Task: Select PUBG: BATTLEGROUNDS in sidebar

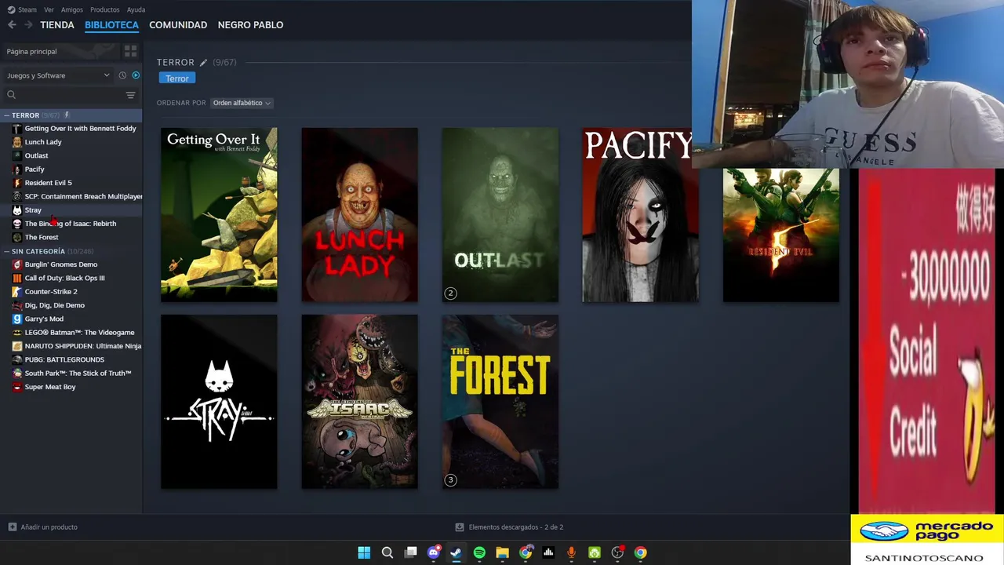Action: point(71,359)
